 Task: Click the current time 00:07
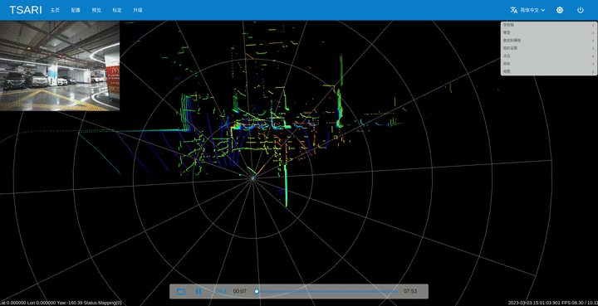pyautogui.click(x=240, y=292)
